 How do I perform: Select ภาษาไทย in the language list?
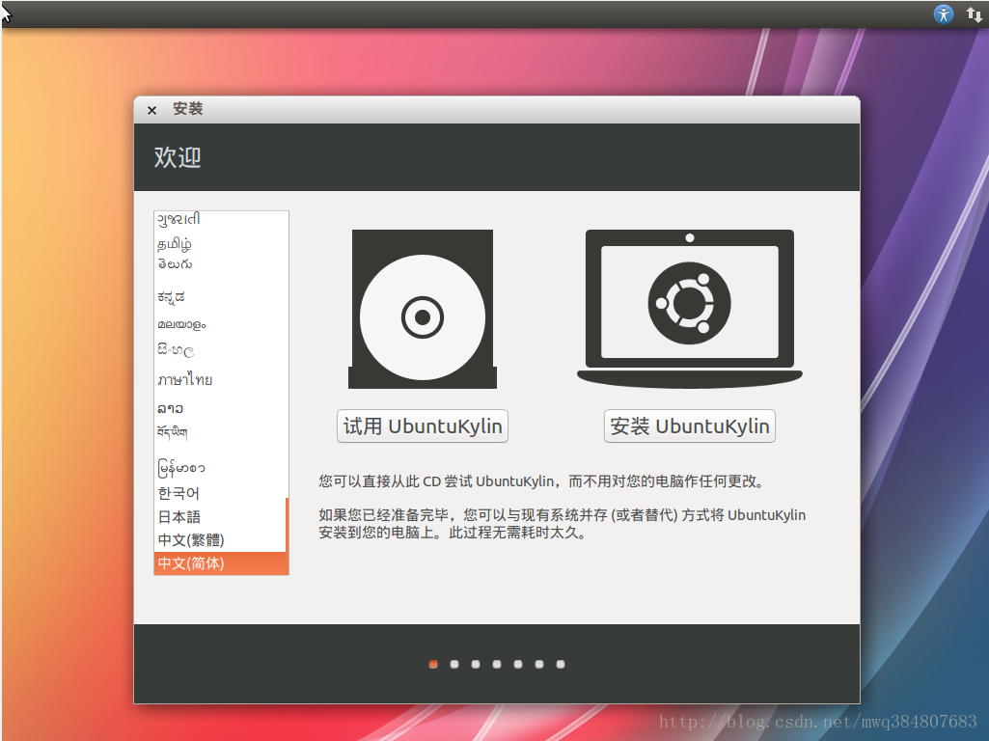click(x=219, y=379)
